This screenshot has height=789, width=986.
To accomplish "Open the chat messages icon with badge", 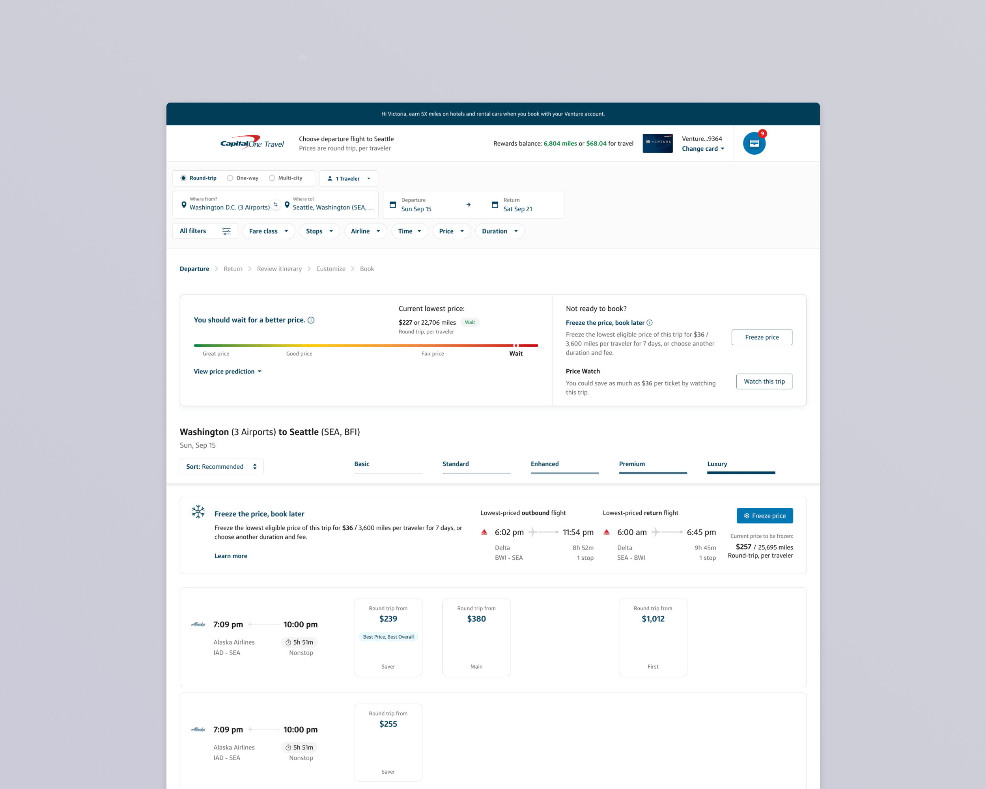I will coord(754,144).
